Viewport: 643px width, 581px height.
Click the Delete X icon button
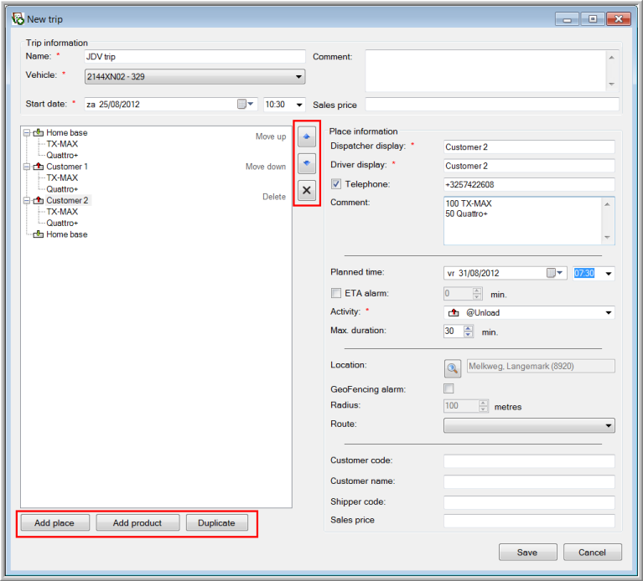coord(307,191)
